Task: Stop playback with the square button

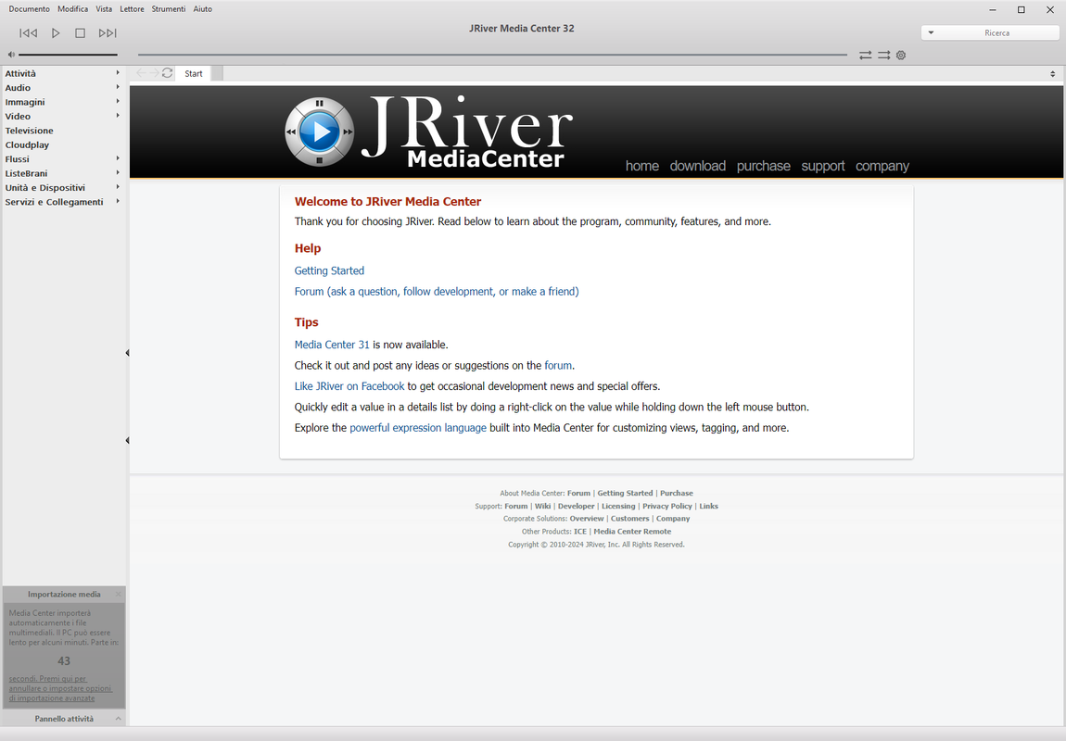Action: 81,32
